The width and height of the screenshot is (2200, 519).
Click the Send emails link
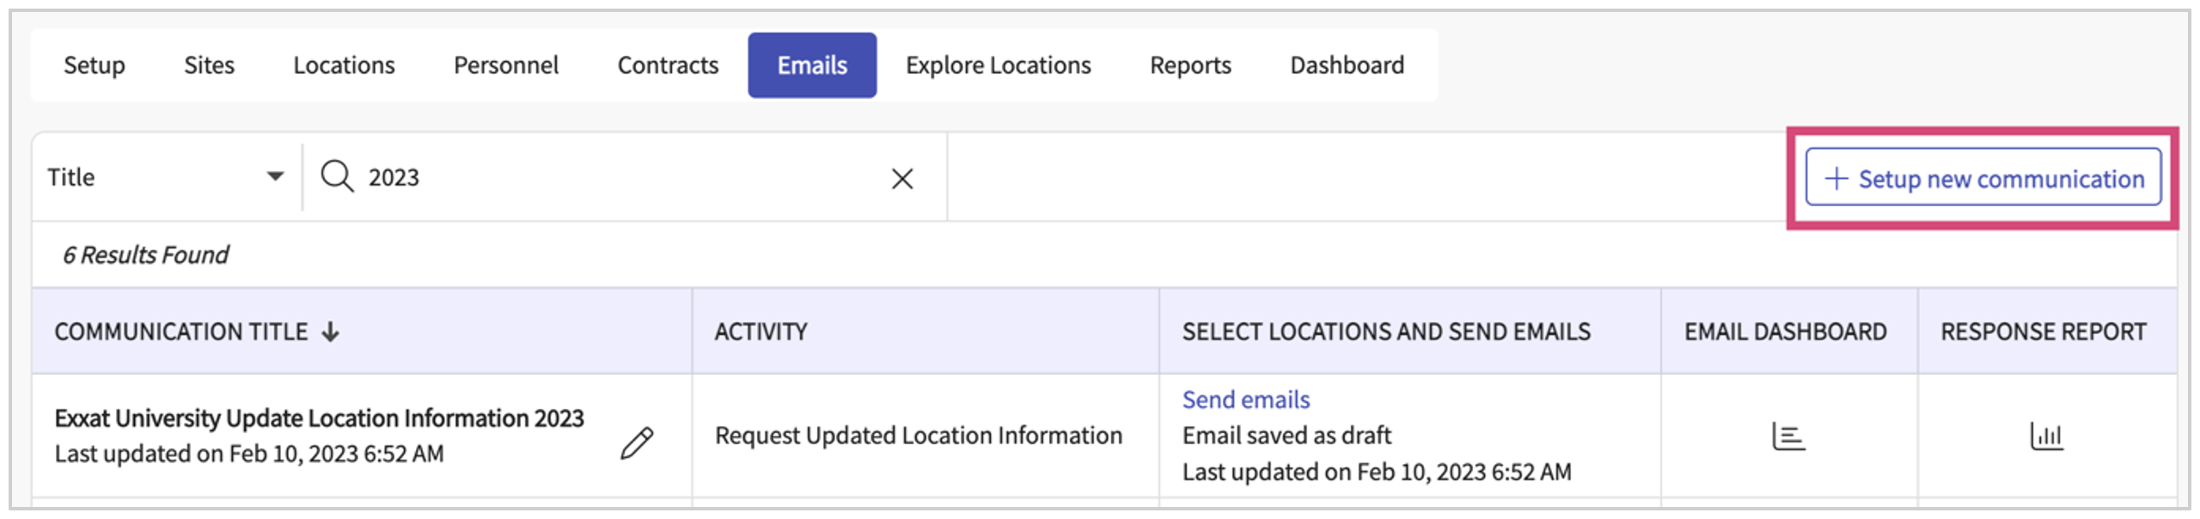click(1245, 400)
